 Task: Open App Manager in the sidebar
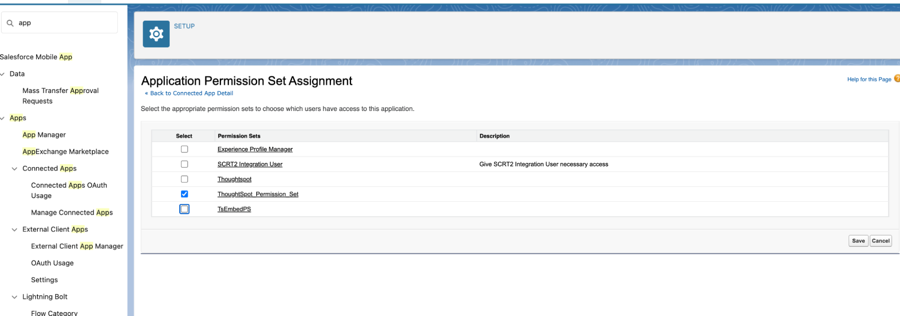click(44, 135)
